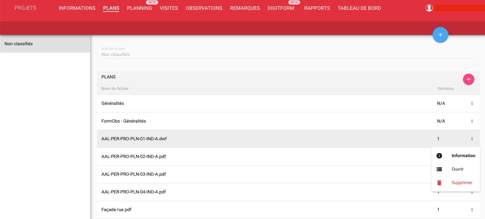Viewport: 485px width, 219px height.
Task: Select Non classifiés zone in sidebar
Action: pos(19,44)
